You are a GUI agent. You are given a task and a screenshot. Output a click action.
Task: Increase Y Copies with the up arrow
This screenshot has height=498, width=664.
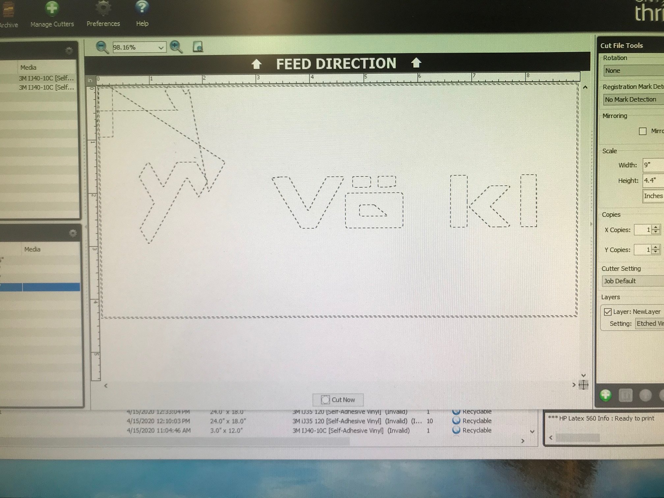point(655,247)
